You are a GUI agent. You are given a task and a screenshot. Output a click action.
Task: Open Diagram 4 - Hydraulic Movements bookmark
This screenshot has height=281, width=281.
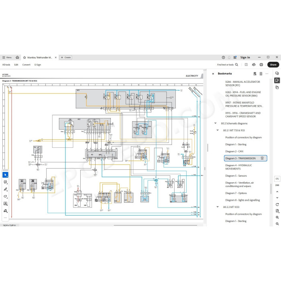tap(238, 167)
